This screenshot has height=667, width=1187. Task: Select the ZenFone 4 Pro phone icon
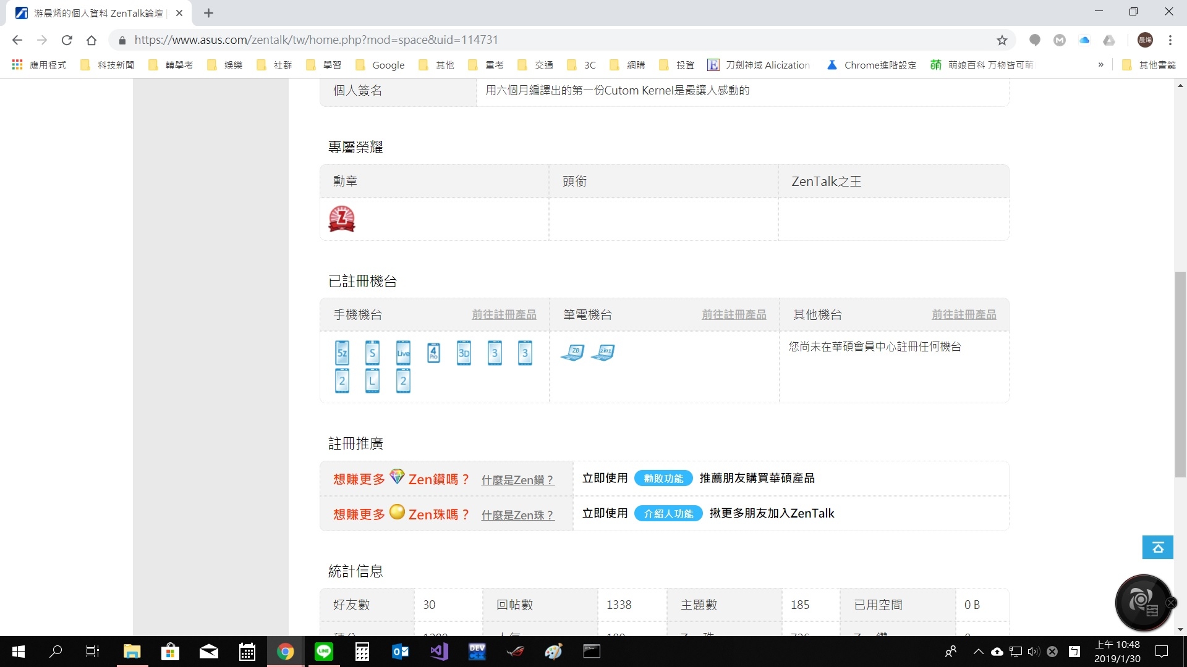[x=433, y=353]
